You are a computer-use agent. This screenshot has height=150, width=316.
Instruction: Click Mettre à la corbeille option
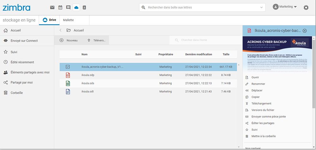(264, 136)
